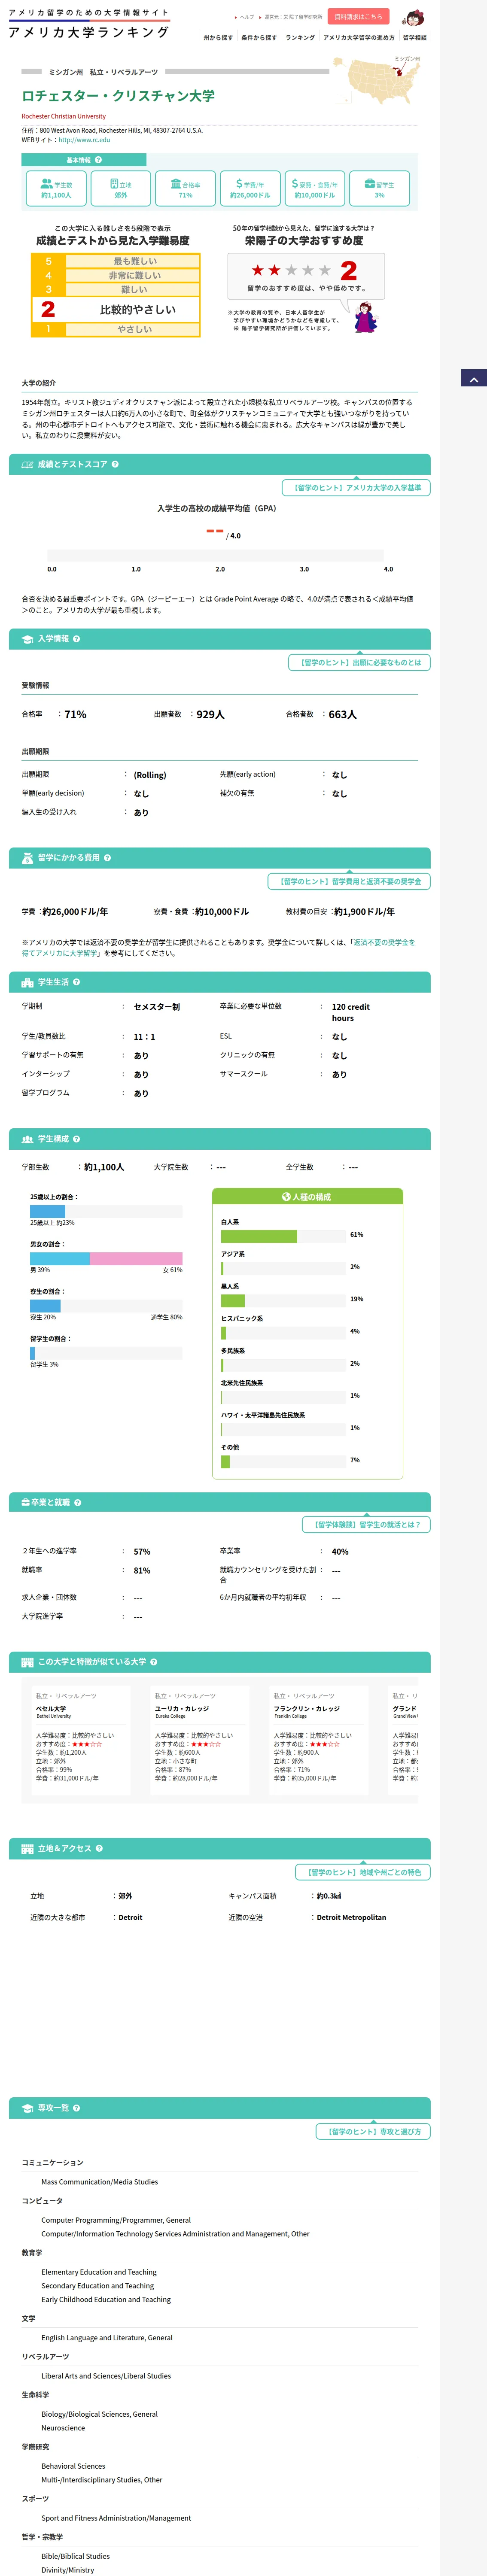The height and width of the screenshot is (2576, 487).
Task: Click help icon next to 立地＆アクセス
Action: pos(99,1848)
